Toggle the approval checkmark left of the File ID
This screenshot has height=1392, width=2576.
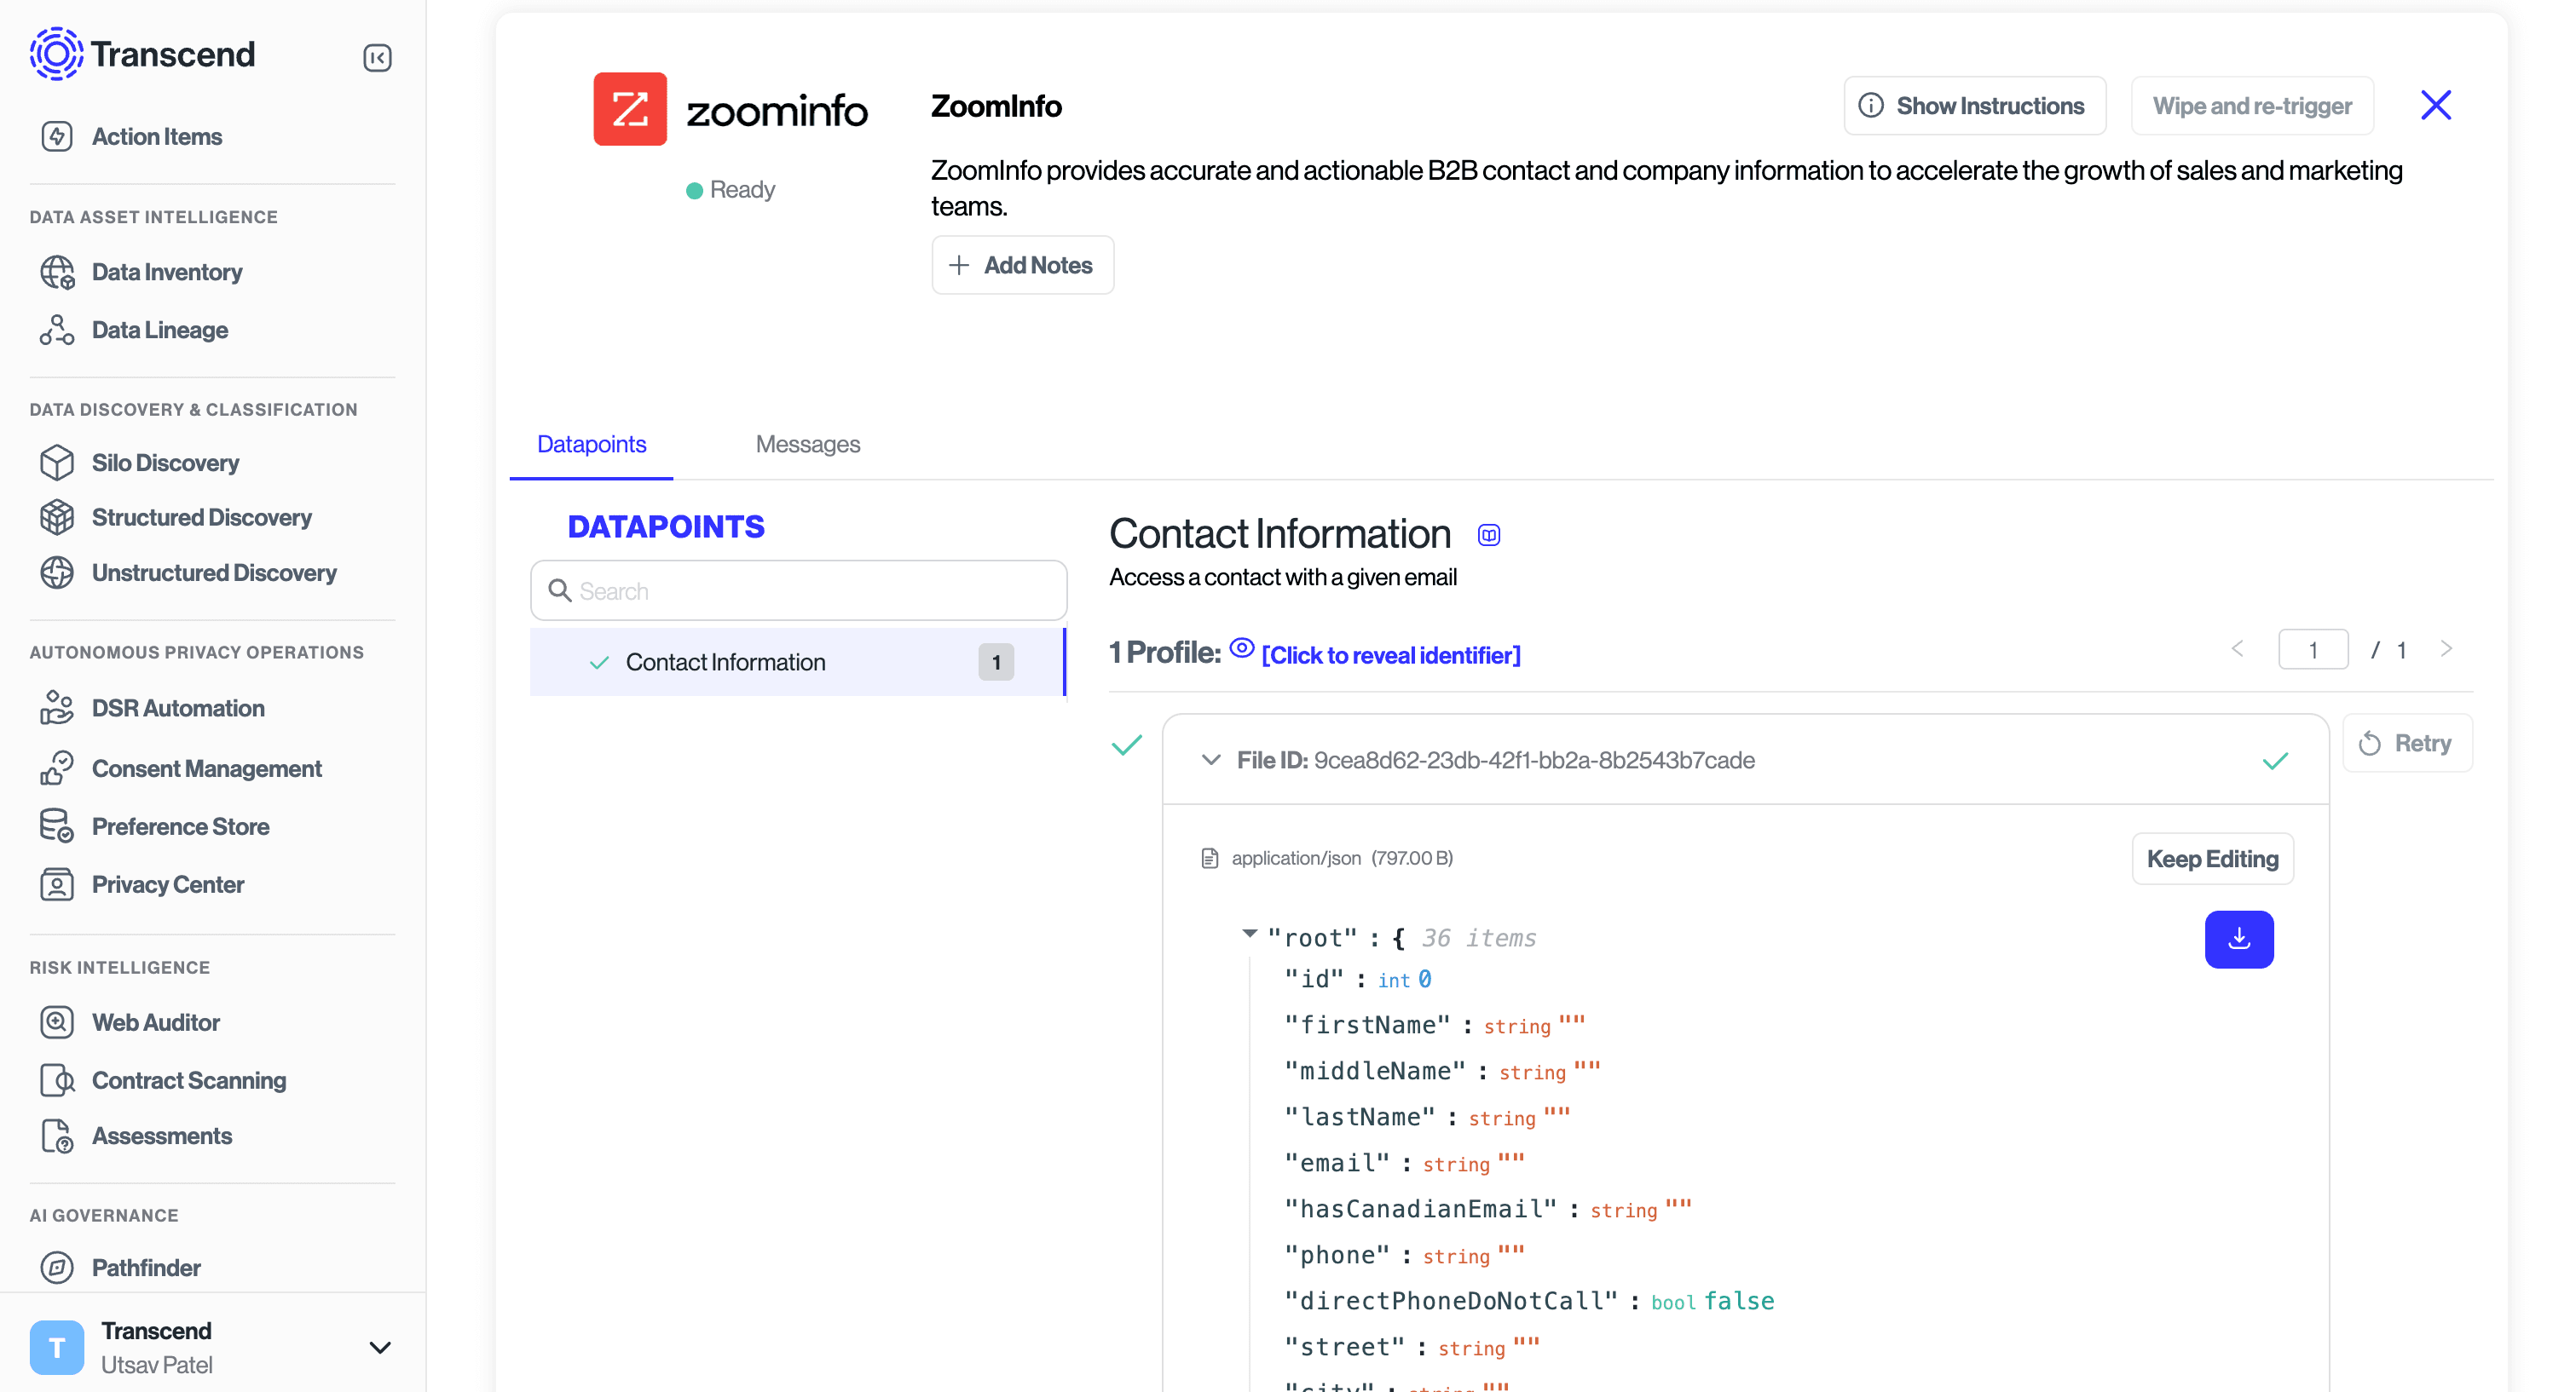[1126, 745]
